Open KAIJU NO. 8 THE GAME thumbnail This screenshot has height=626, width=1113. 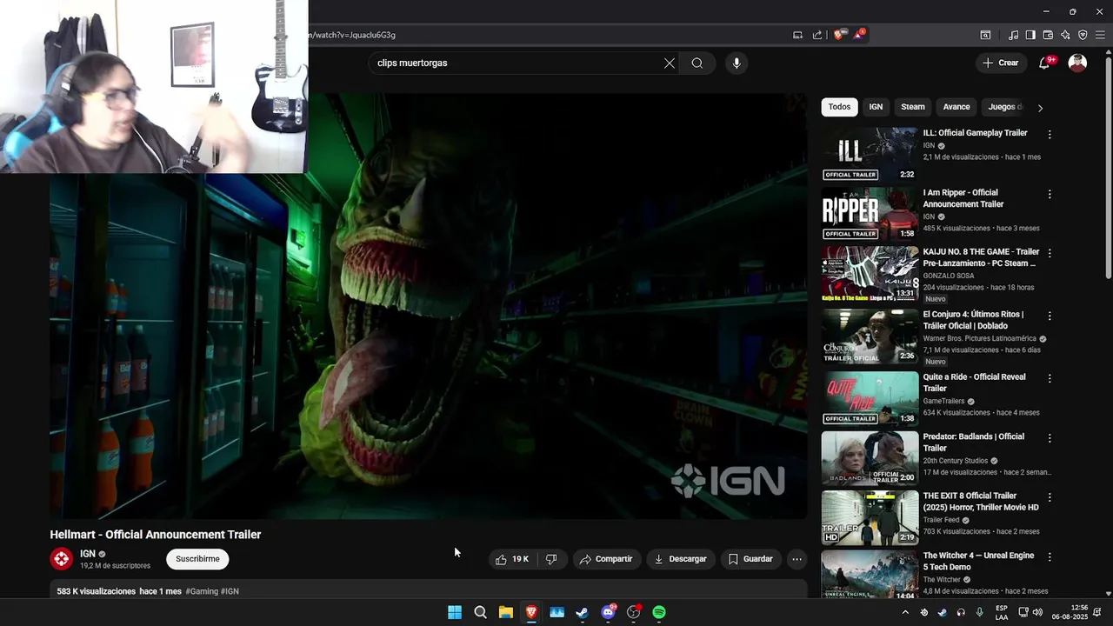click(x=870, y=273)
